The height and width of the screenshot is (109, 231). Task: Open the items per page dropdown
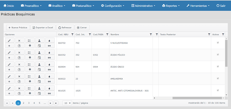pyautogui.click(x=67, y=103)
